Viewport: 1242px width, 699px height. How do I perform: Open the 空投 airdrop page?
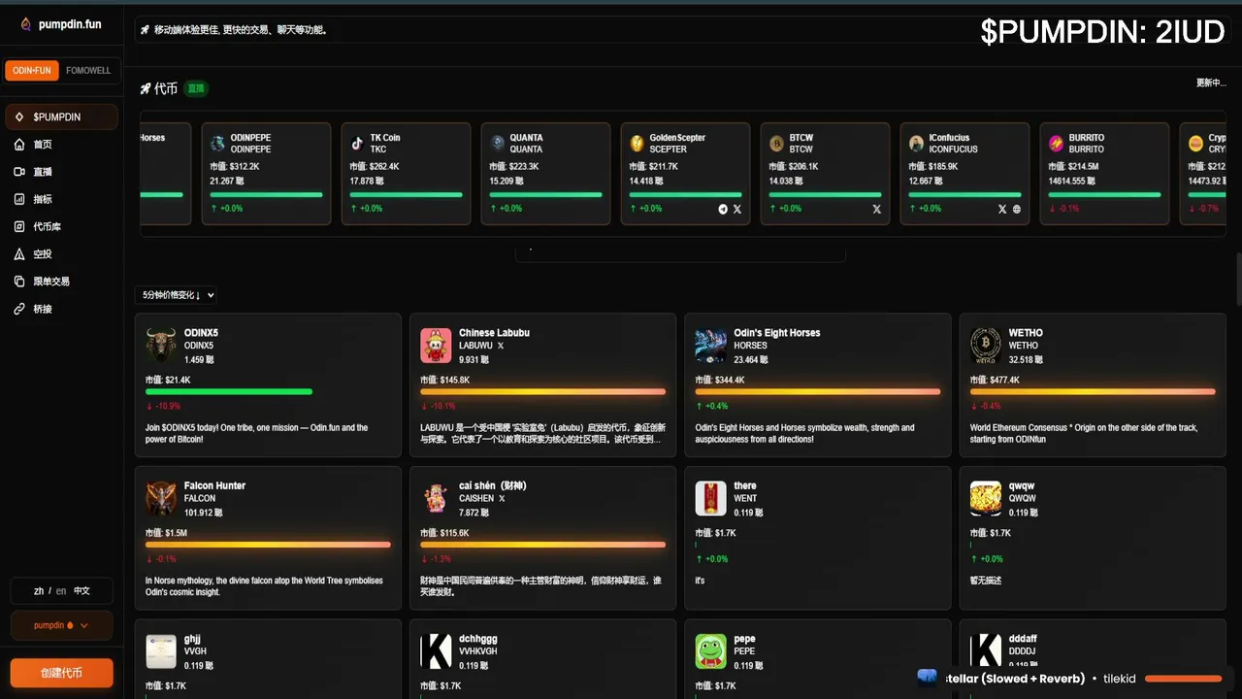(61, 253)
